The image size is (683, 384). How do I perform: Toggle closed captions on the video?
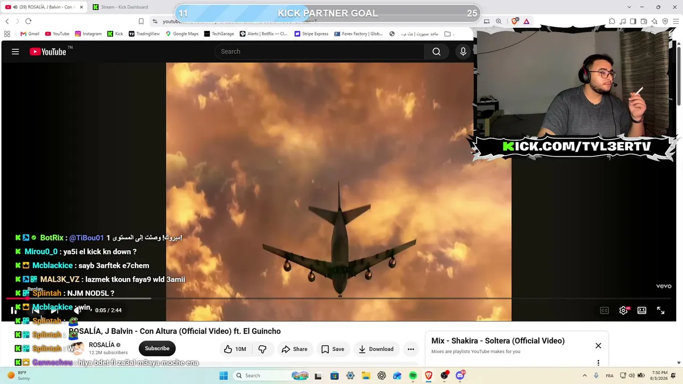point(605,310)
